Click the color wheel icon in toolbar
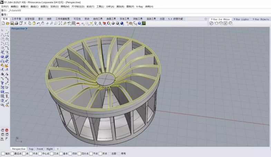 tap(109, 23)
